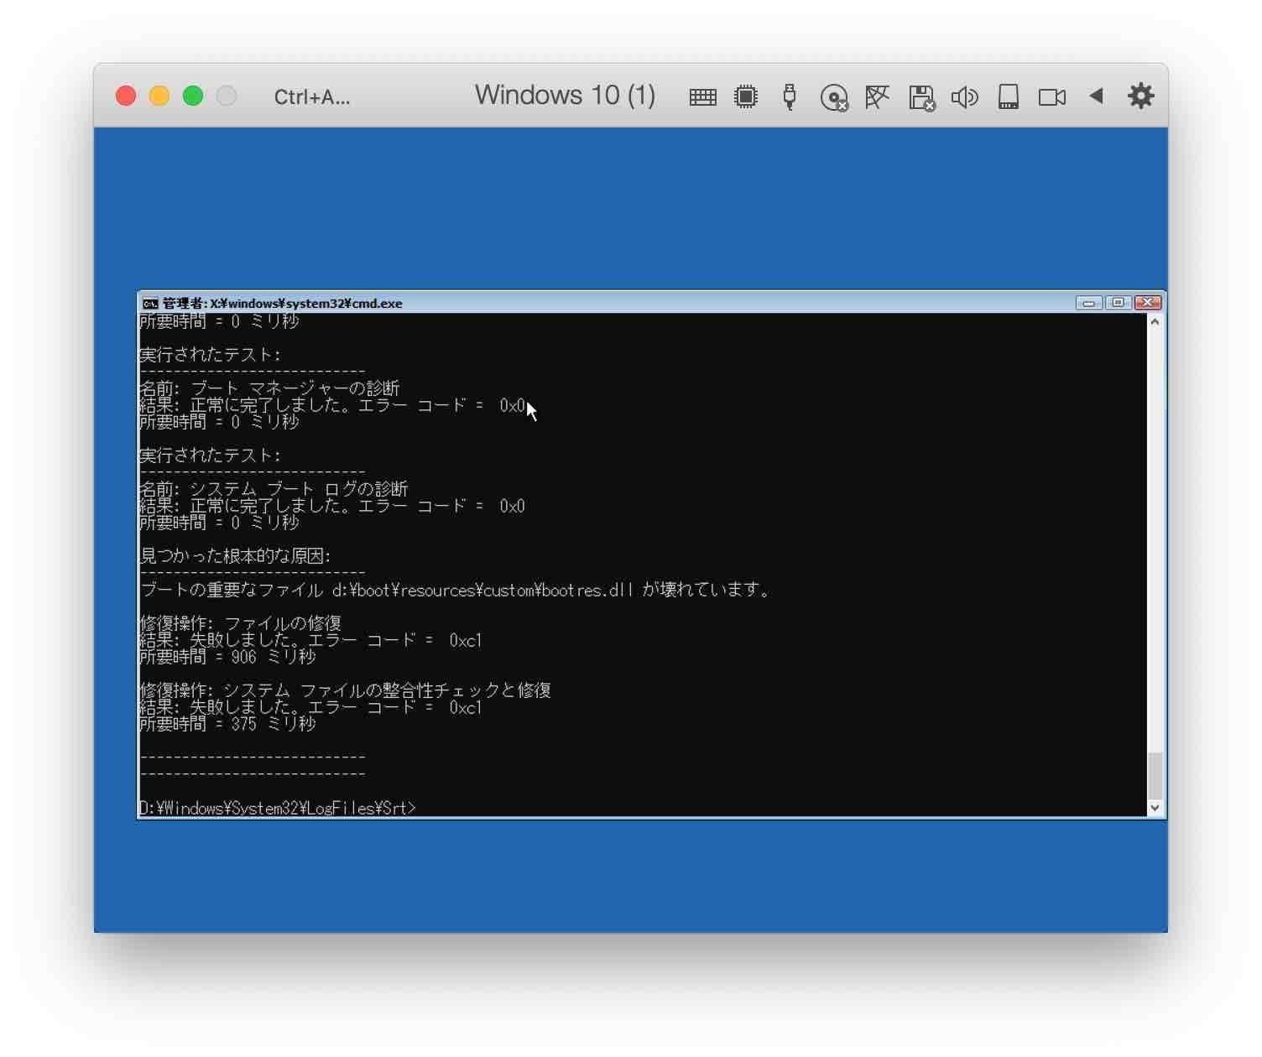This screenshot has width=1262, height=1057.
Task: Close the VM window with the red button
Action: (x=126, y=96)
